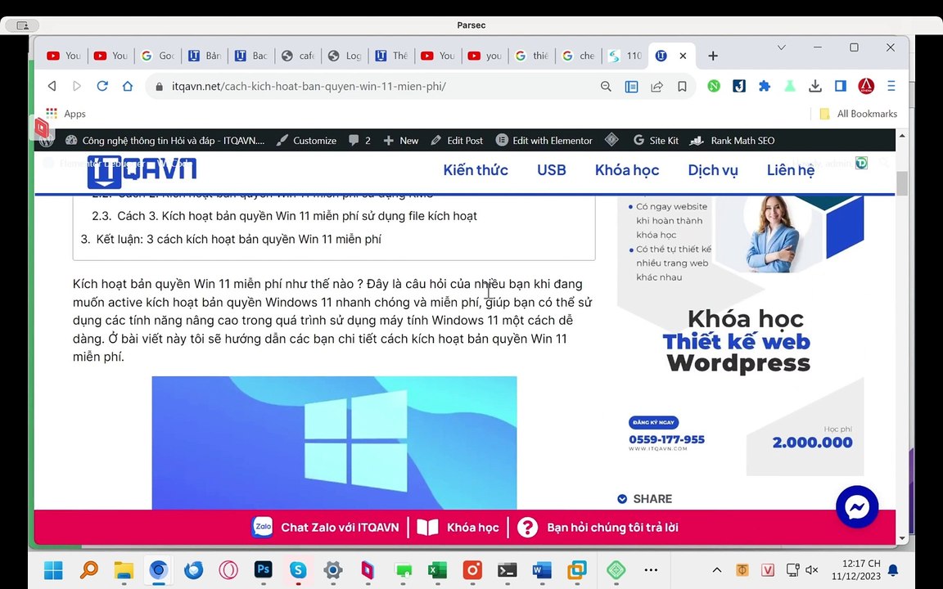Open Photoshop from the taskbar
943x589 pixels.
point(264,569)
